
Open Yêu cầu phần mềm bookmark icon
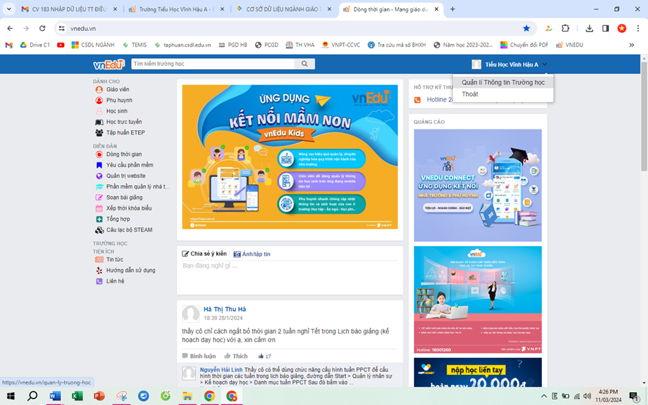(99, 164)
